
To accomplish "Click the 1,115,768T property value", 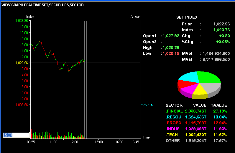I will tap(195, 123).
